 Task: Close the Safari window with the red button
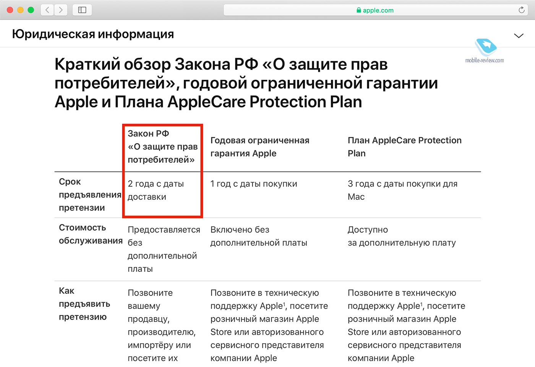click(10, 10)
